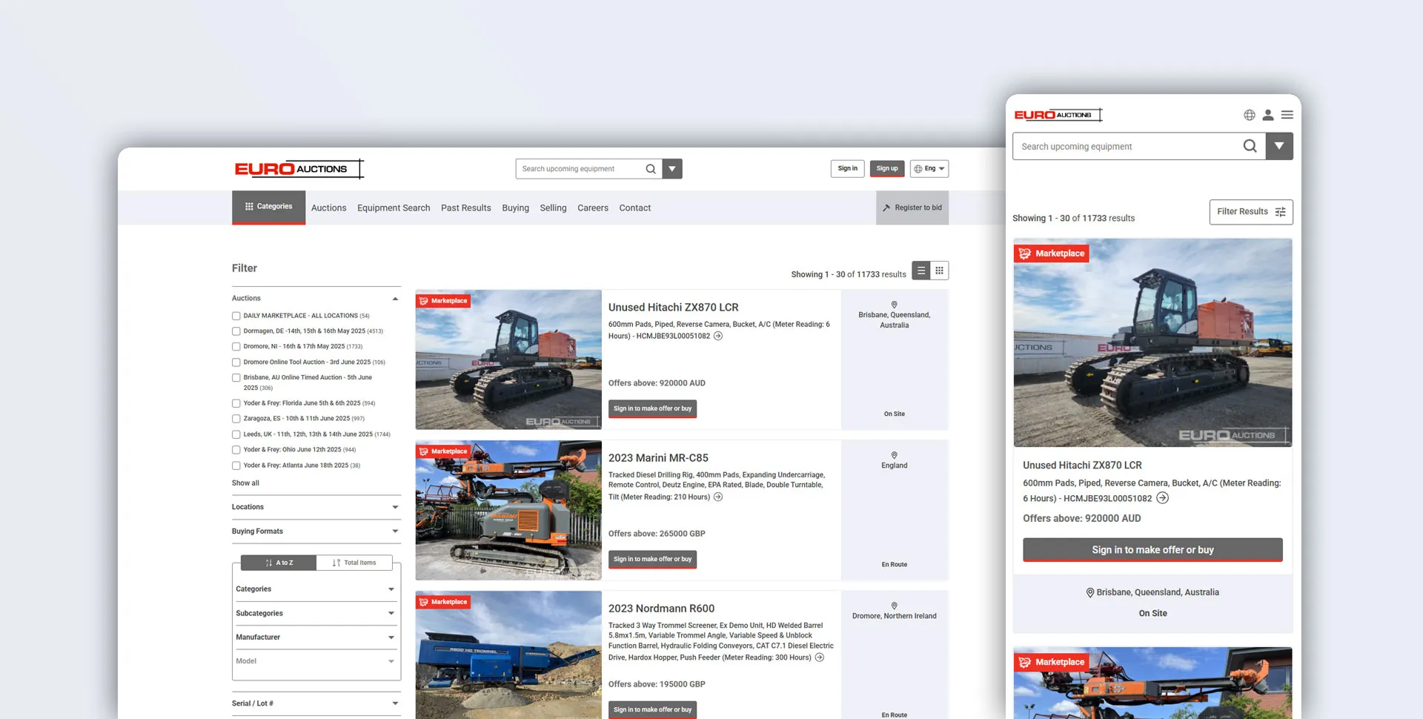Viewport: 1423px width, 719px height.
Task: Enable the Leeds, UK June auction checkbox
Action: tap(236, 434)
